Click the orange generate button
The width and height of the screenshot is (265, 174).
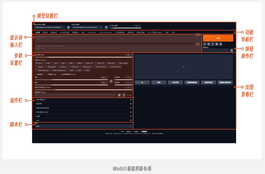coord(218,38)
